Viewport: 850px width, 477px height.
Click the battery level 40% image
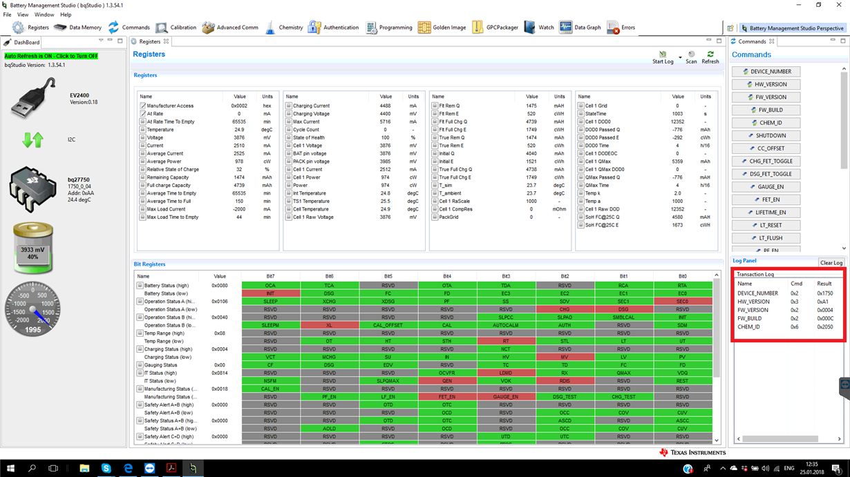32,249
